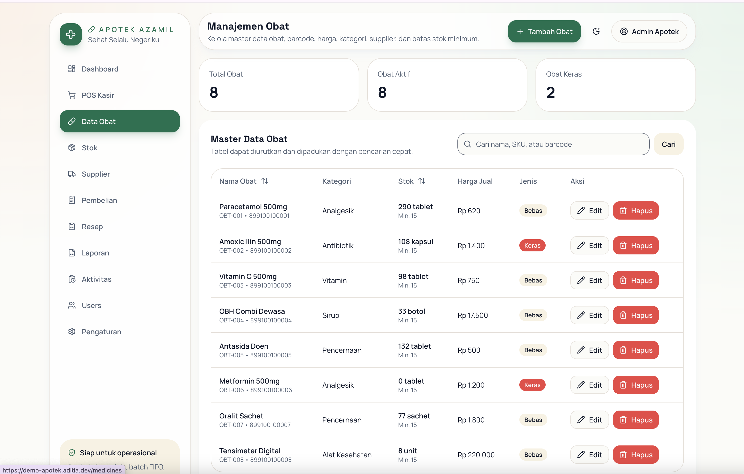Edit Paracetamol 500mg entry
This screenshot has width=744, height=474.
click(x=589, y=211)
